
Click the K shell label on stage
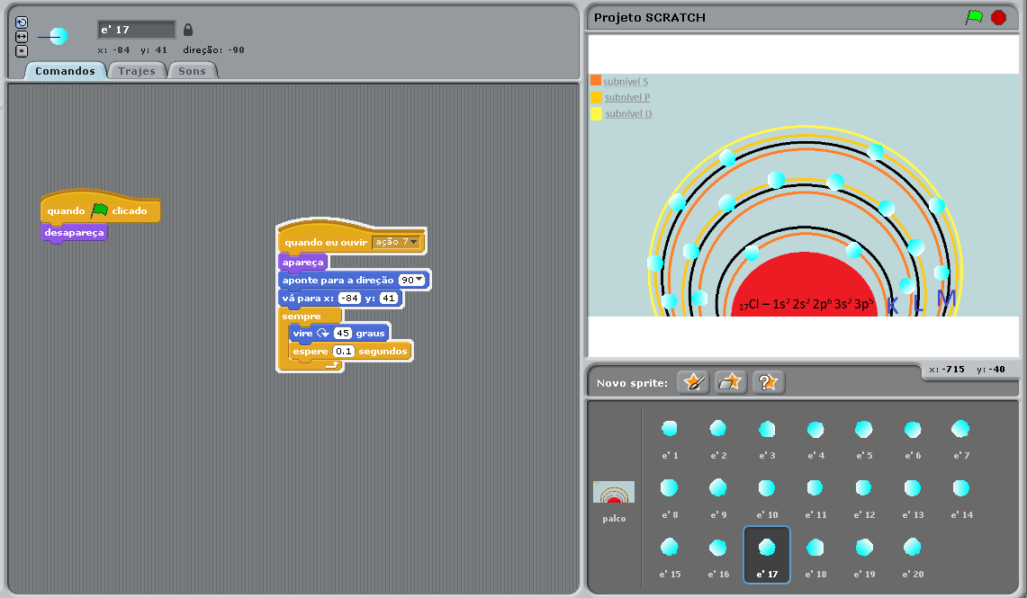pyautogui.click(x=892, y=306)
